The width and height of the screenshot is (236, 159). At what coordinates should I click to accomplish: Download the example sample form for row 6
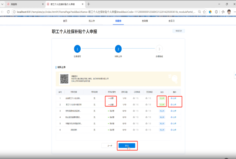click(136, 130)
